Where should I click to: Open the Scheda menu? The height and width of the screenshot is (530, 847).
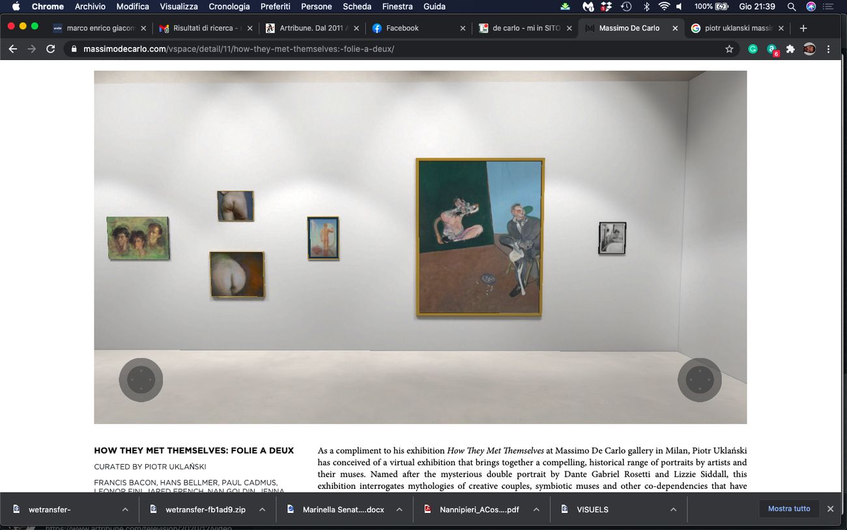point(357,7)
